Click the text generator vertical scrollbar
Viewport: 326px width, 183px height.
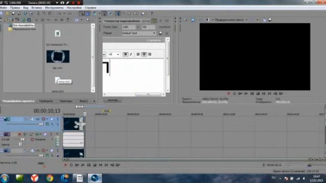coord(168,65)
